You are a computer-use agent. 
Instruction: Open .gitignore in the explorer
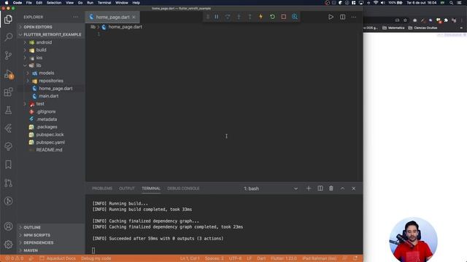click(x=46, y=111)
